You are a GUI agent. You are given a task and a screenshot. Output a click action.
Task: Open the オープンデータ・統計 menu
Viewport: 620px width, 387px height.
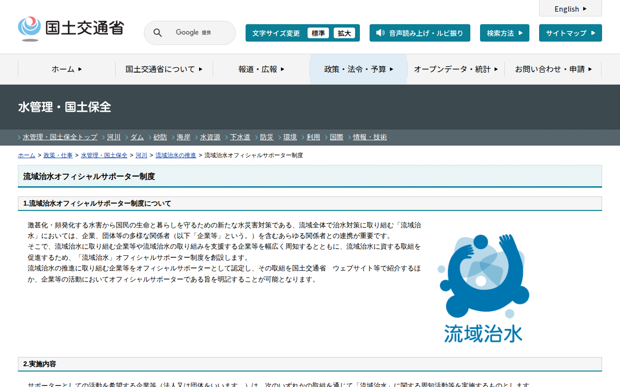click(x=456, y=69)
